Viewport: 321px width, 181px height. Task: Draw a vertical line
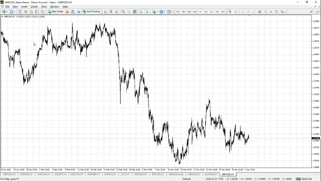pyautogui.click(x=243, y=12)
